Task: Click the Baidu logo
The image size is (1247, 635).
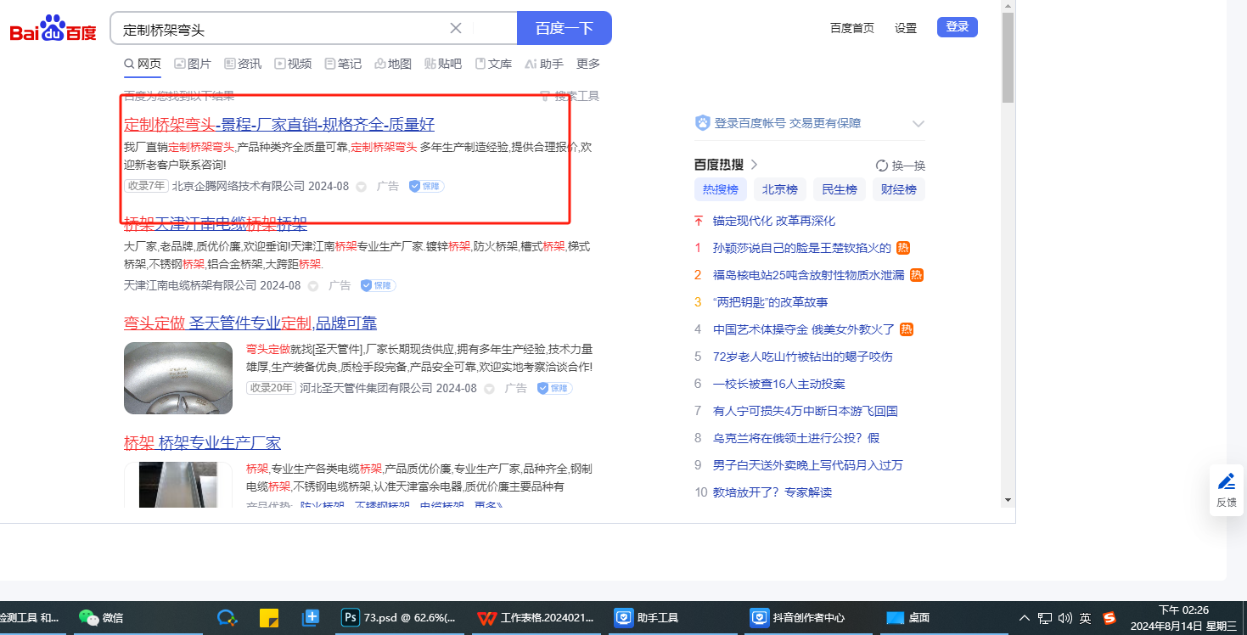Action: 53,30
